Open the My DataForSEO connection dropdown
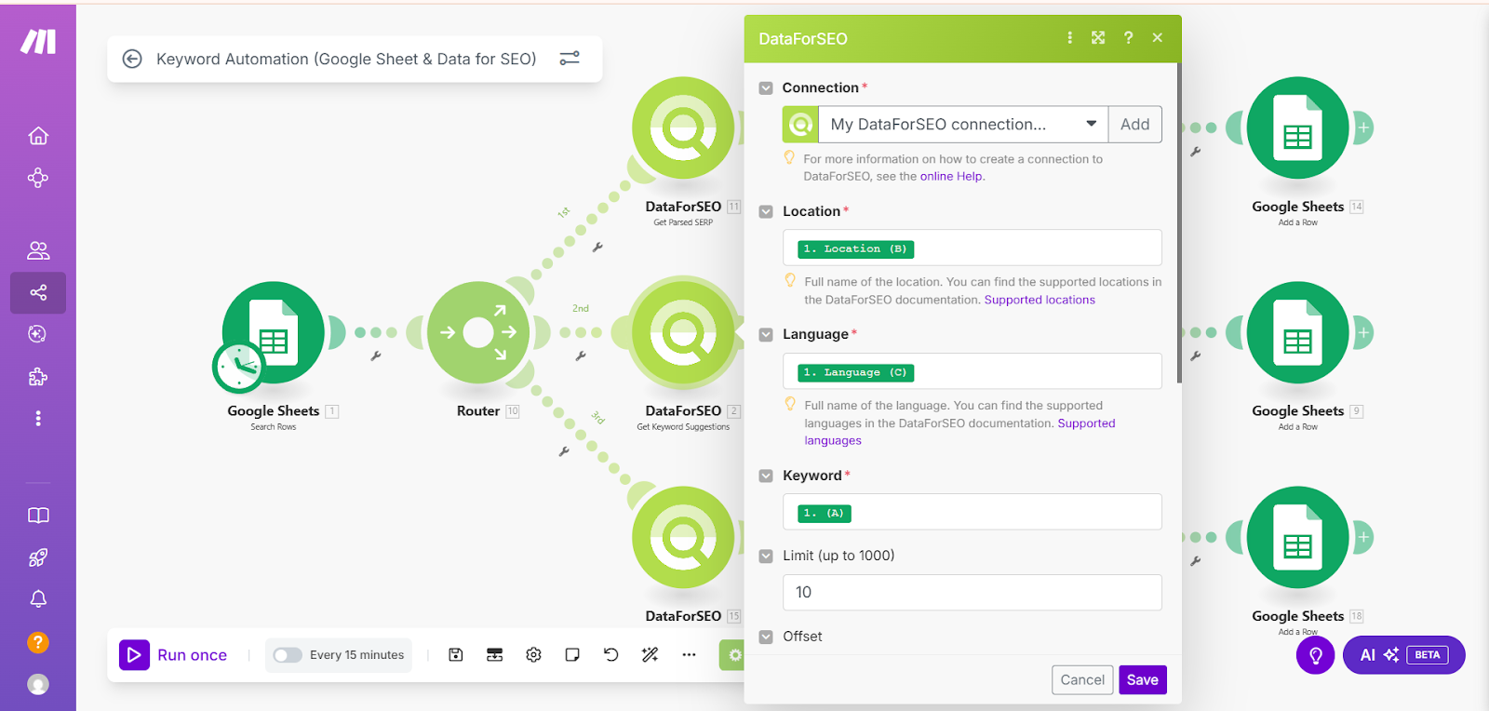 pos(963,124)
